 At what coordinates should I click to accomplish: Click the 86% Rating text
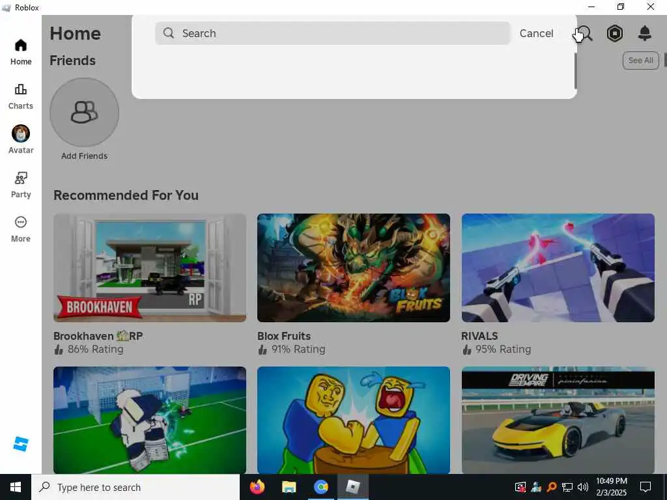95,349
